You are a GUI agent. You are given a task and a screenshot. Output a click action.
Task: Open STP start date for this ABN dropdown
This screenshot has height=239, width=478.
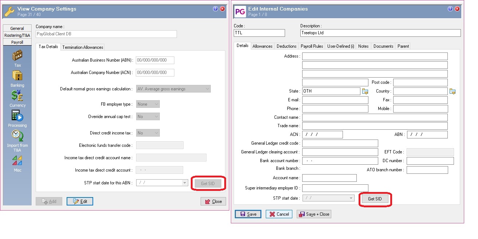pos(185,183)
